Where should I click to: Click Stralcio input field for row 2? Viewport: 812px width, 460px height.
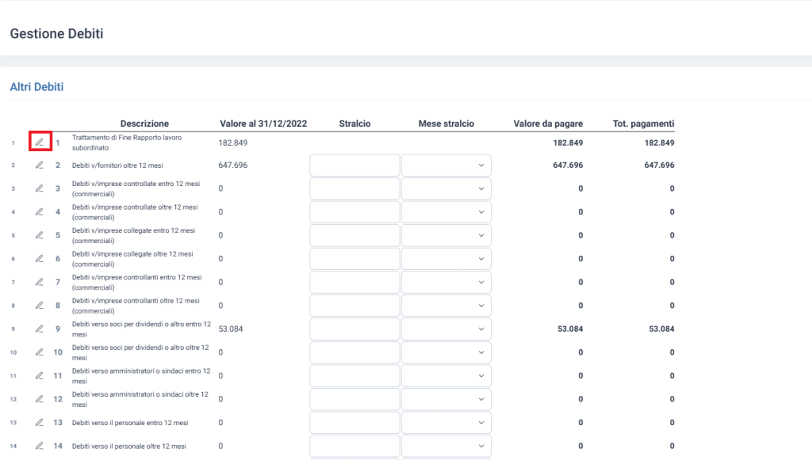(354, 165)
